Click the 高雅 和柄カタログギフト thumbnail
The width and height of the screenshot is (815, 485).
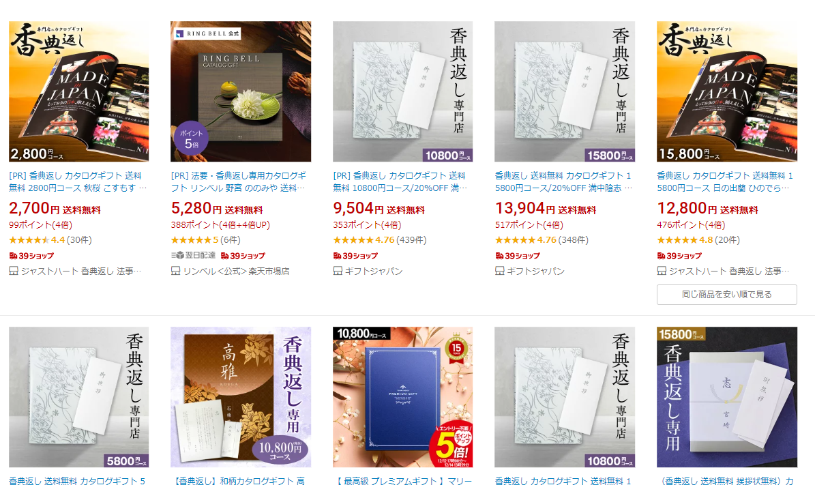coord(241,397)
